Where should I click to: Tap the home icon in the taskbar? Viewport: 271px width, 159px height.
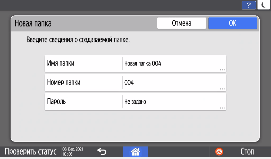135,152
